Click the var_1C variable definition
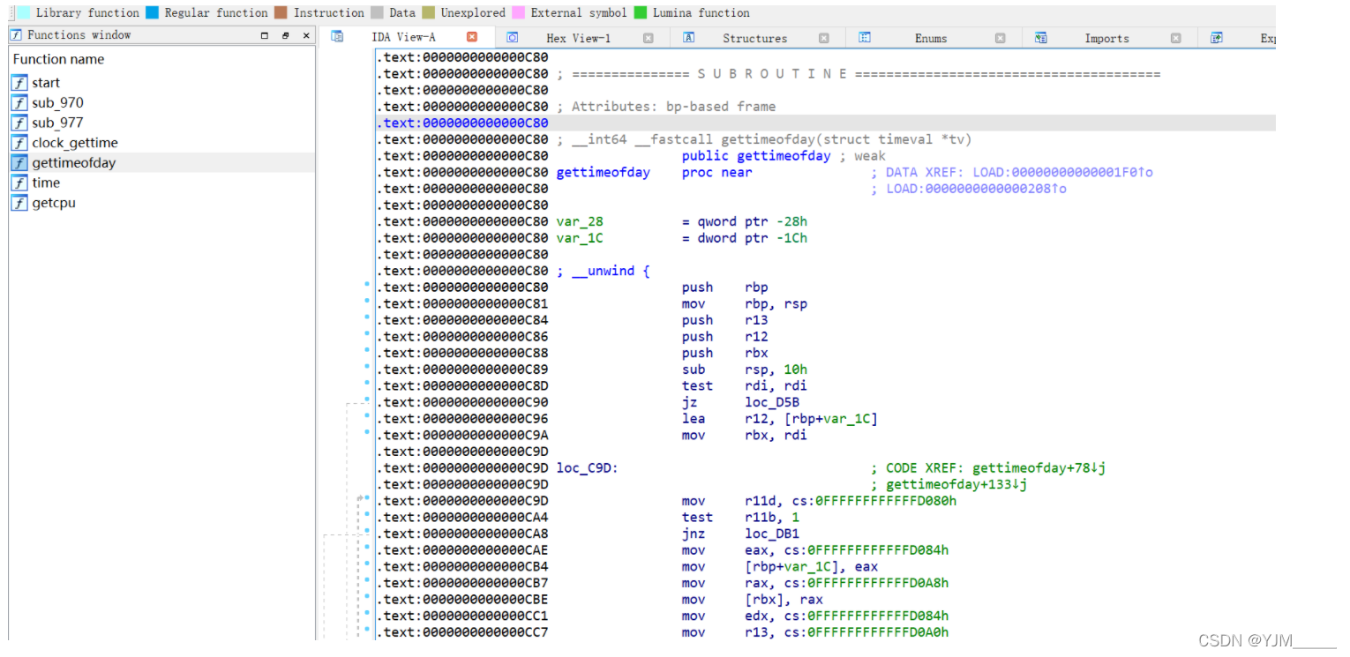Viewport: 1350px width, 657px height. click(580, 238)
